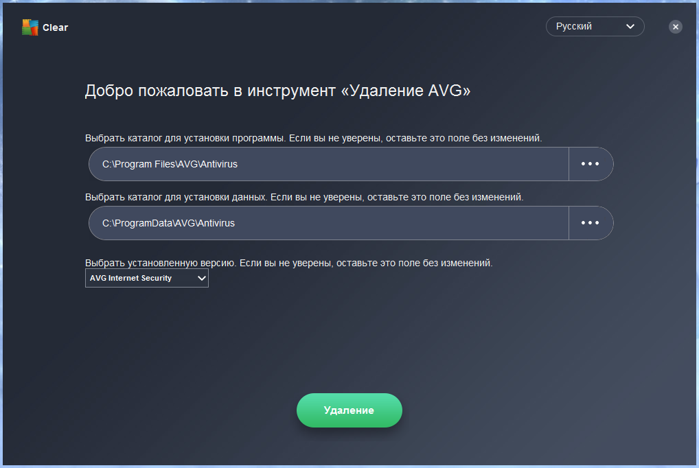Close the AVG Clear window
The height and width of the screenshot is (468, 699).
tap(675, 27)
